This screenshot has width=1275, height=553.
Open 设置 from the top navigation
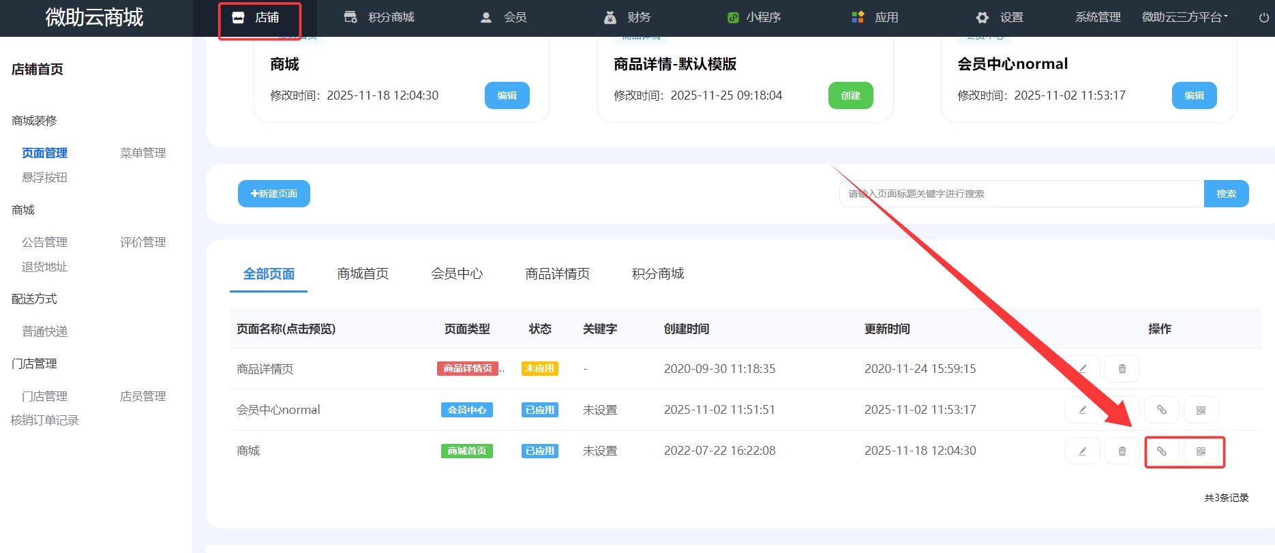tap(1000, 18)
